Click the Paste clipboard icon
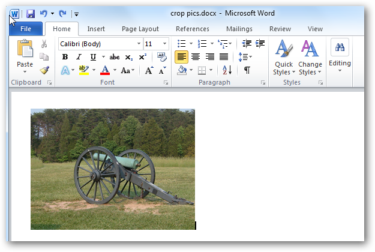The width and height of the screenshot is (375, 252). click(x=25, y=49)
